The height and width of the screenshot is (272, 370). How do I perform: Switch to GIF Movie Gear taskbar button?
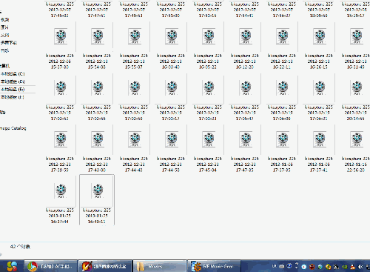(214, 266)
